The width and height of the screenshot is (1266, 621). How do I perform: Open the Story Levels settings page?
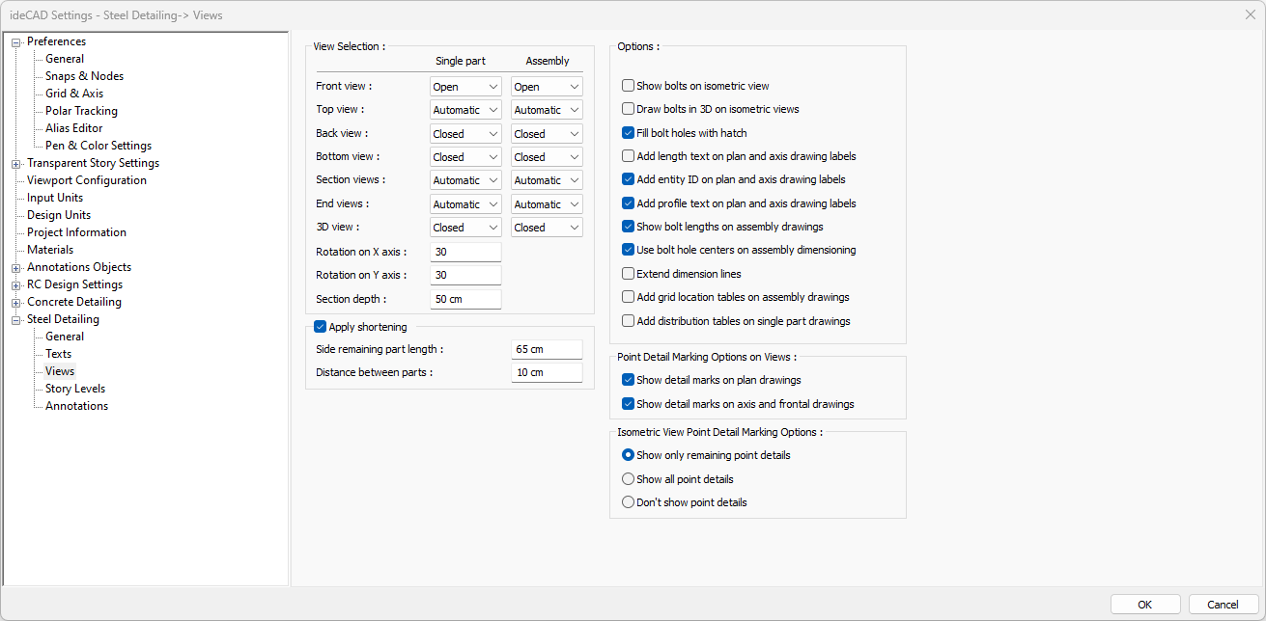(74, 389)
